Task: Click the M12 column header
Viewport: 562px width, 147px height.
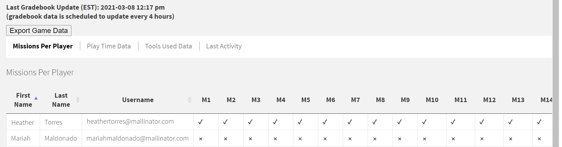Action: point(489,100)
